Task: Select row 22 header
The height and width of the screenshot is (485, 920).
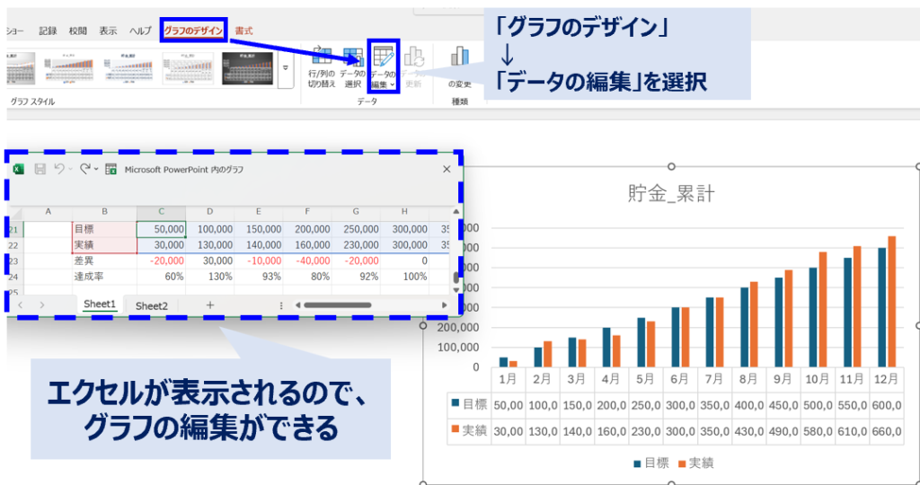Action: (x=16, y=245)
